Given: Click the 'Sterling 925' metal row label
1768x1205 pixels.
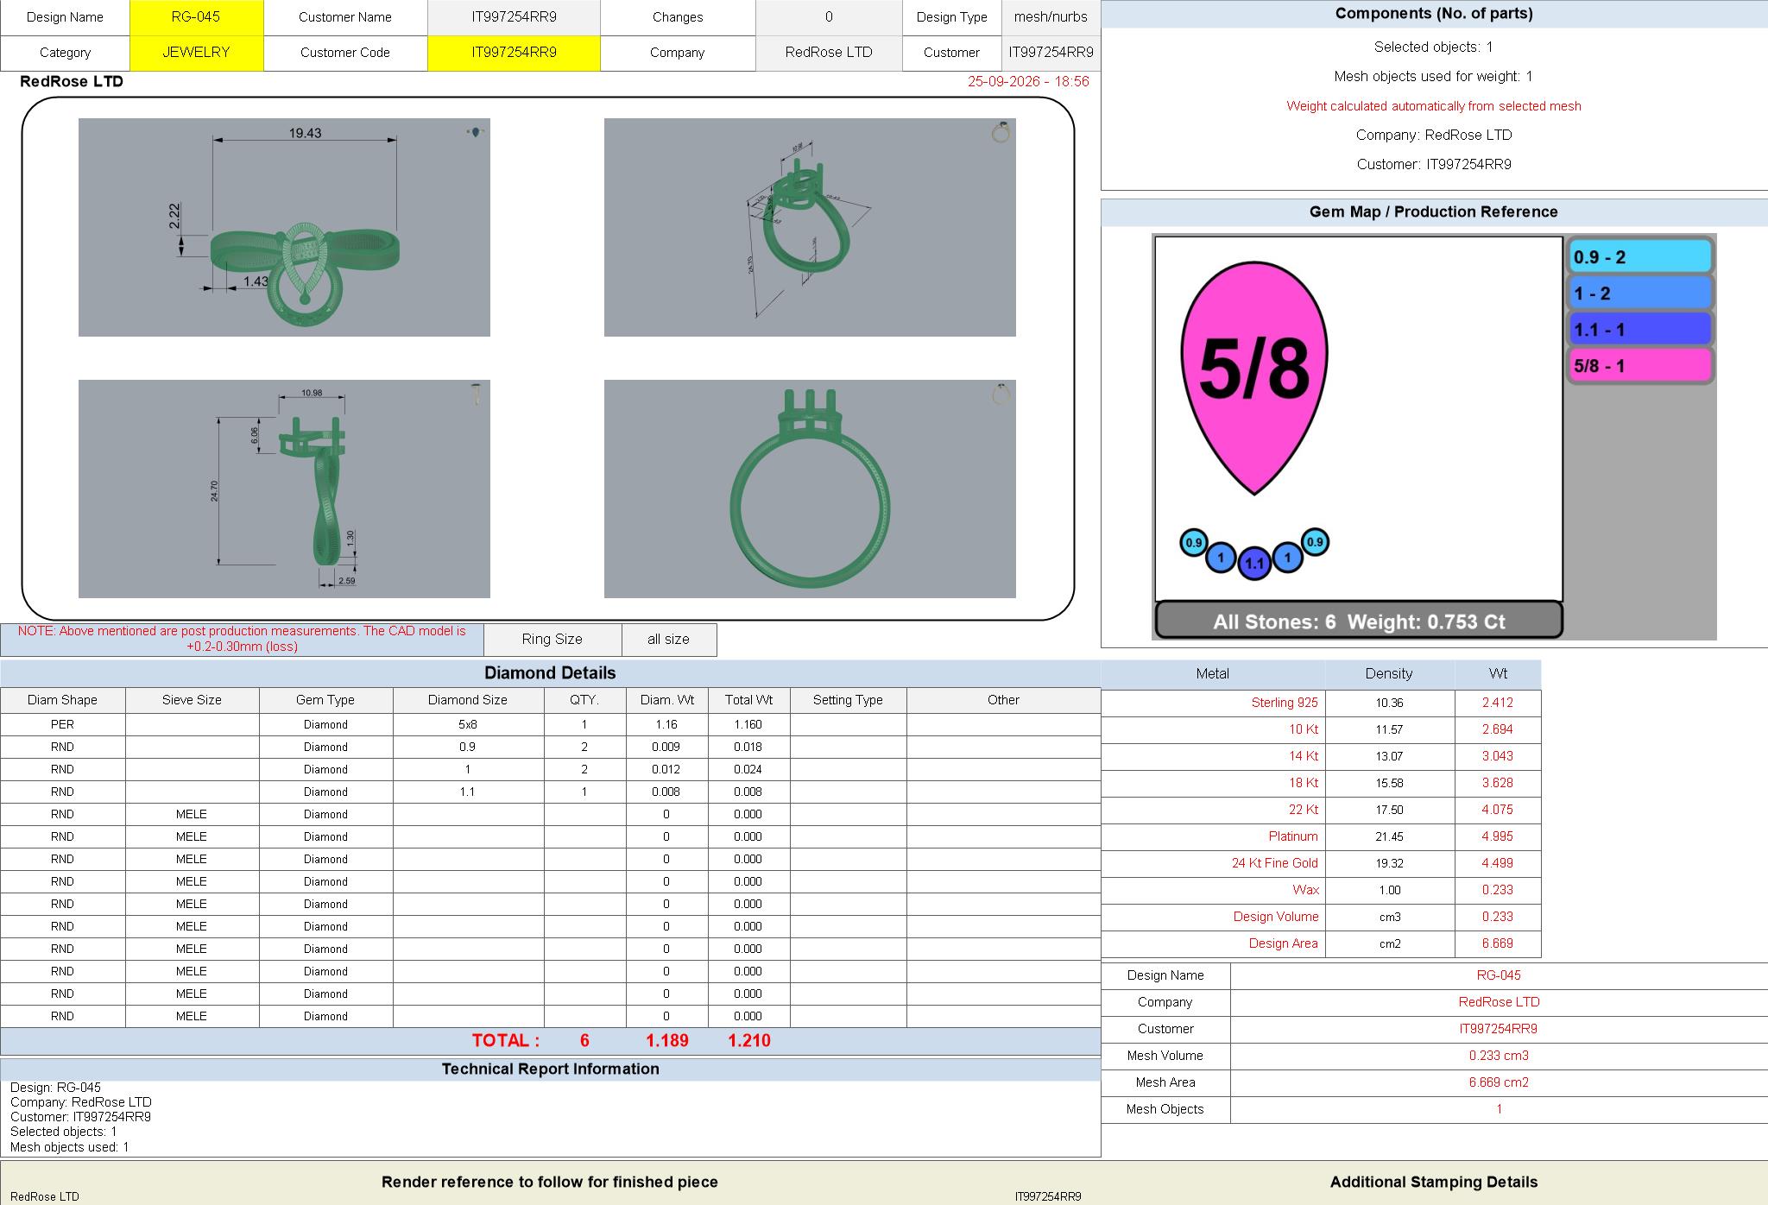Looking at the screenshot, I should point(1284,703).
